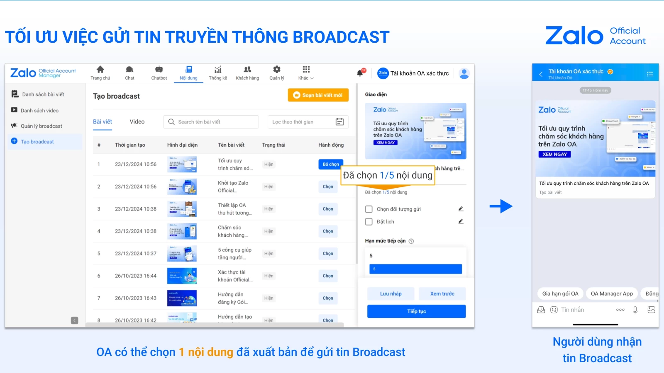Viewport: 664px width, 373px height.
Task: Open the Trang chủ home icon
Action: (100, 70)
